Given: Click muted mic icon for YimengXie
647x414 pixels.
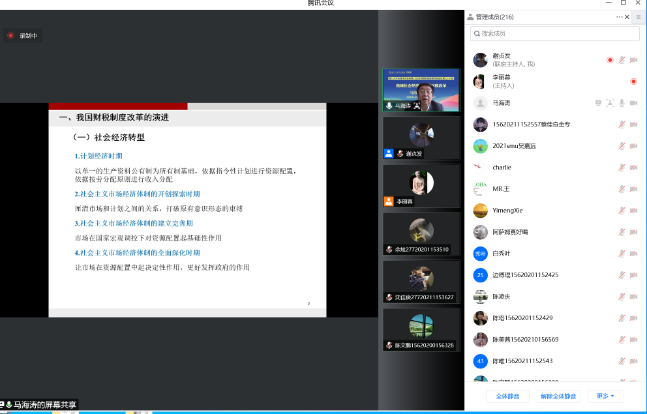Looking at the screenshot, I should (x=622, y=211).
